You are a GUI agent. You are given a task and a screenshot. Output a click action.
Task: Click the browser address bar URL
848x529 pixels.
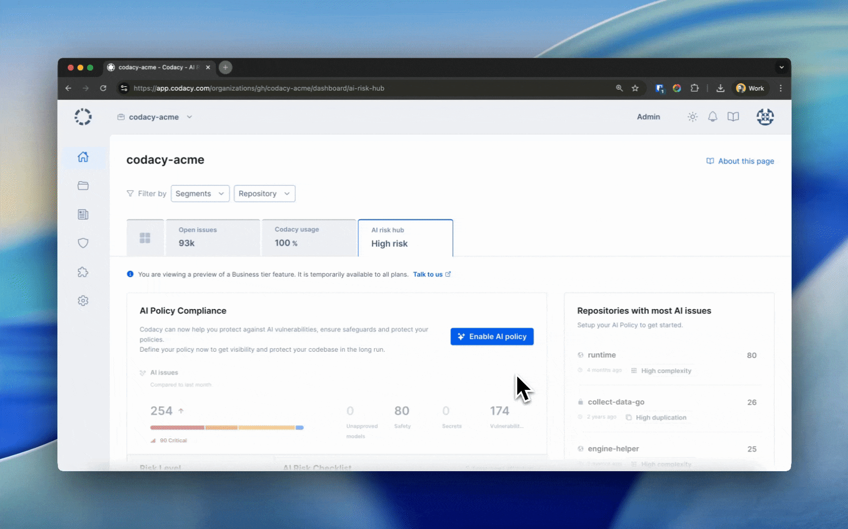(x=259, y=88)
